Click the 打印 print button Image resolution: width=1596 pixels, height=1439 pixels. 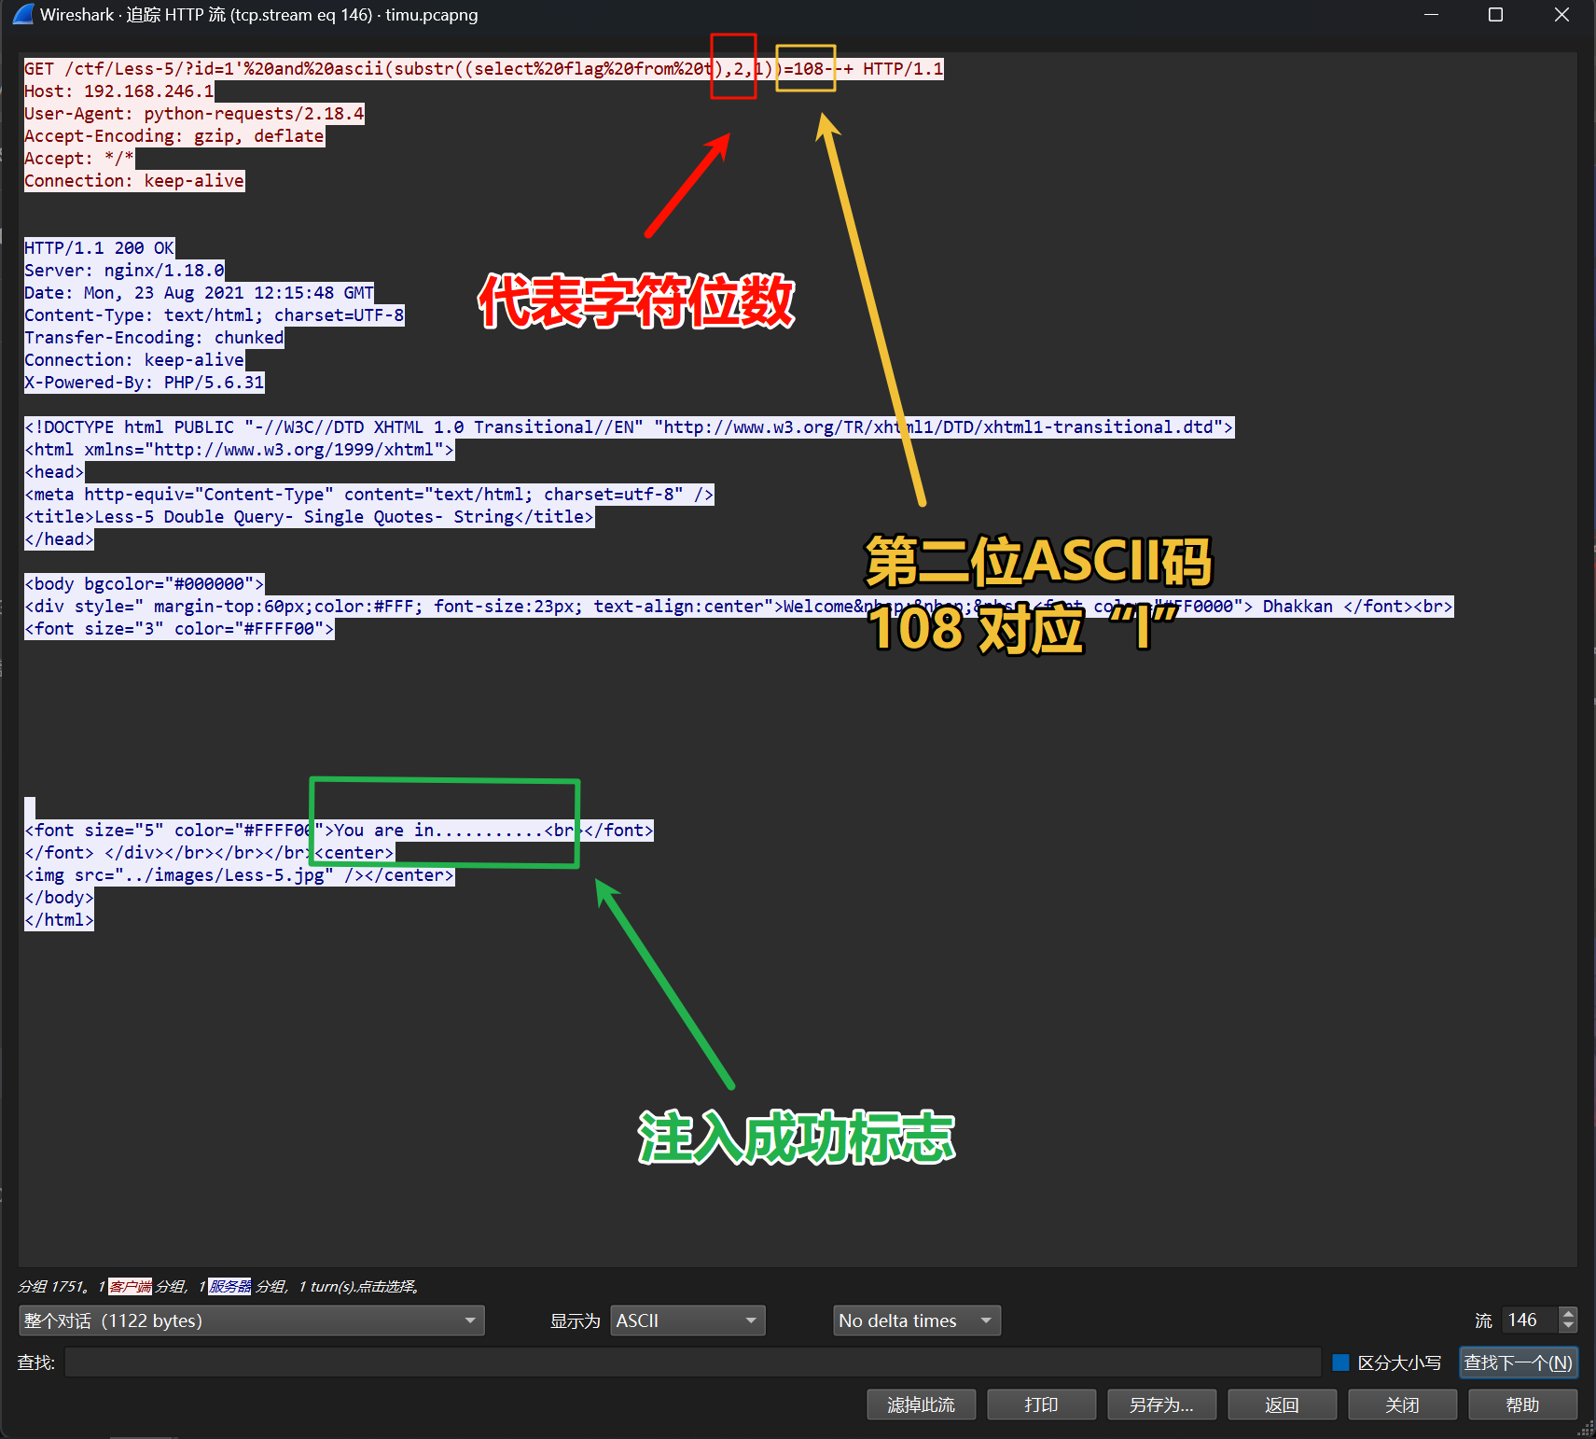pos(1041,1404)
